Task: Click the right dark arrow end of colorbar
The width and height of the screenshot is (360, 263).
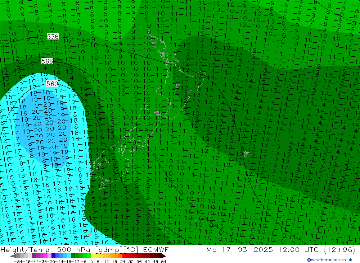Action: (x=164, y=256)
